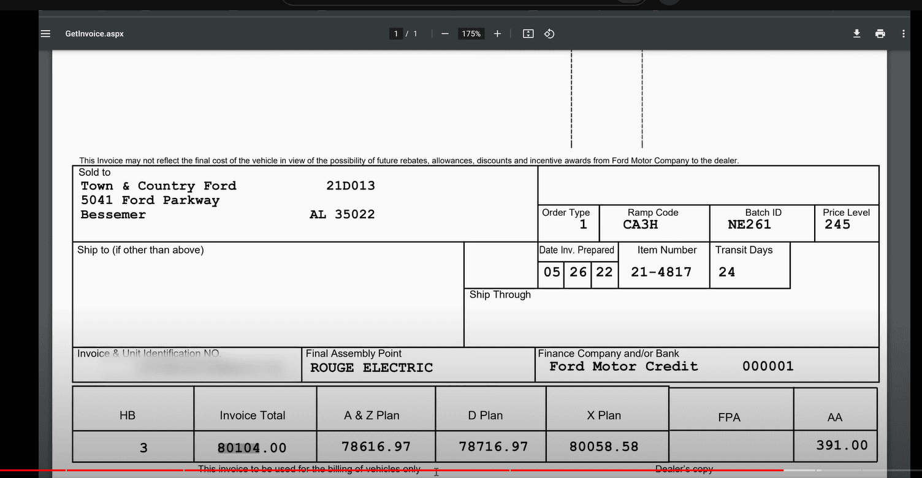Click the AL 35022 state and zip

click(342, 214)
